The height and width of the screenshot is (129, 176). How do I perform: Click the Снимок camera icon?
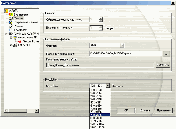tap(11, 18)
